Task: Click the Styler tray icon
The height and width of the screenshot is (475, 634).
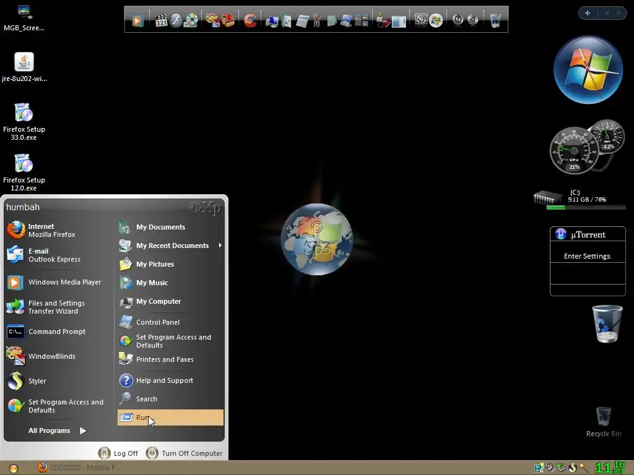Action: (x=573, y=468)
